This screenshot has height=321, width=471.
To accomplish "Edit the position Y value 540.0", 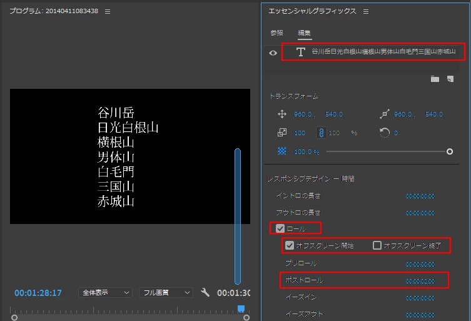I will tap(334, 115).
